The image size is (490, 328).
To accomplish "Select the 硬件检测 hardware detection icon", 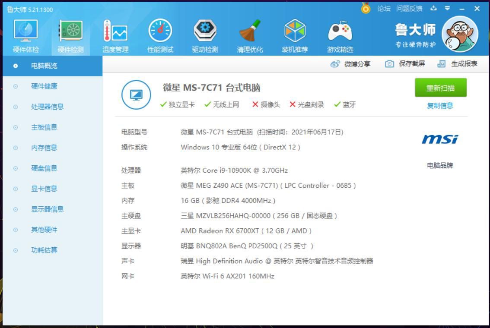I will [x=70, y=35].
